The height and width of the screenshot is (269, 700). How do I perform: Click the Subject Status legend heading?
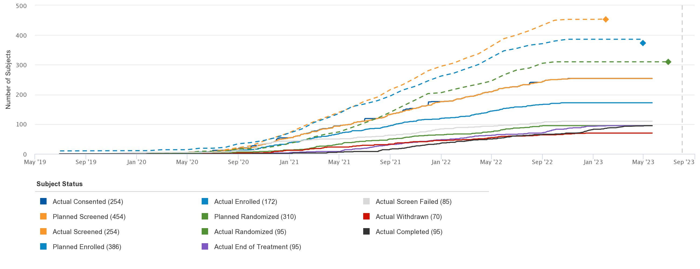click(x=59, y=184)
